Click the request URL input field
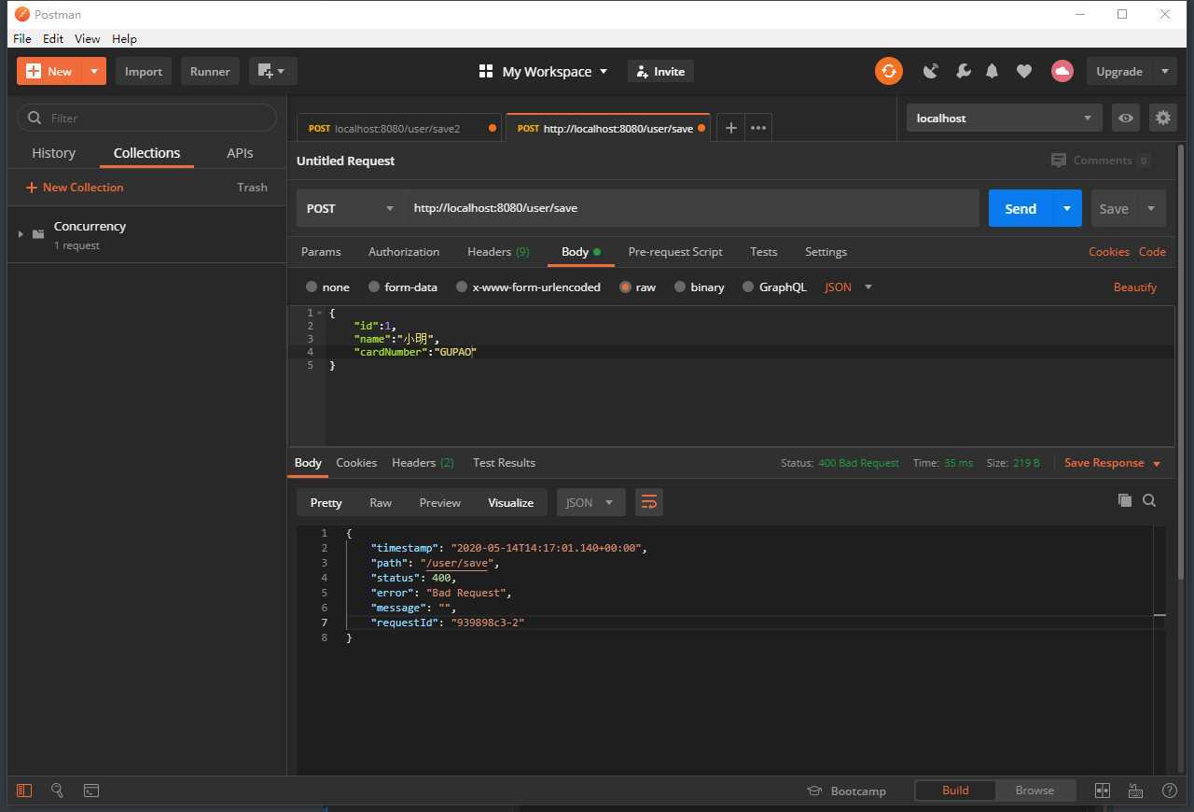 [691, 208]
